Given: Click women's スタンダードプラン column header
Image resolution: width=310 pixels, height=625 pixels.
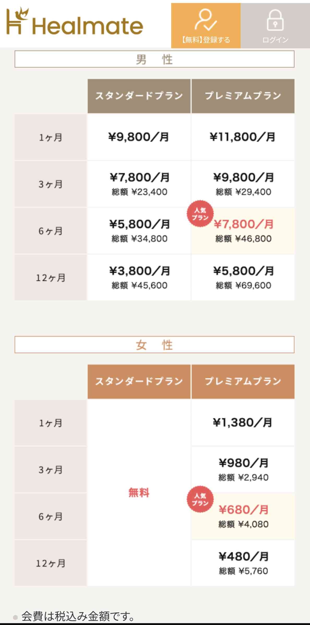Looking at the screenshot, I should coord(139,382).
